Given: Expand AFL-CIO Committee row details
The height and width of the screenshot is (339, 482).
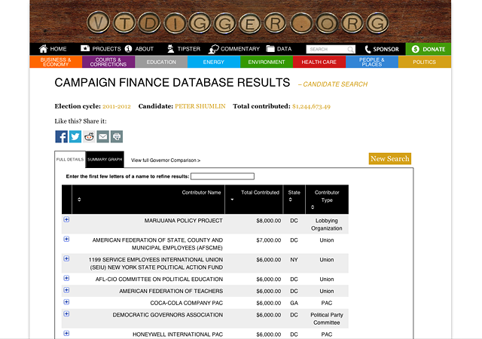Looking at the screenshot, I should (x=66, y=278).
